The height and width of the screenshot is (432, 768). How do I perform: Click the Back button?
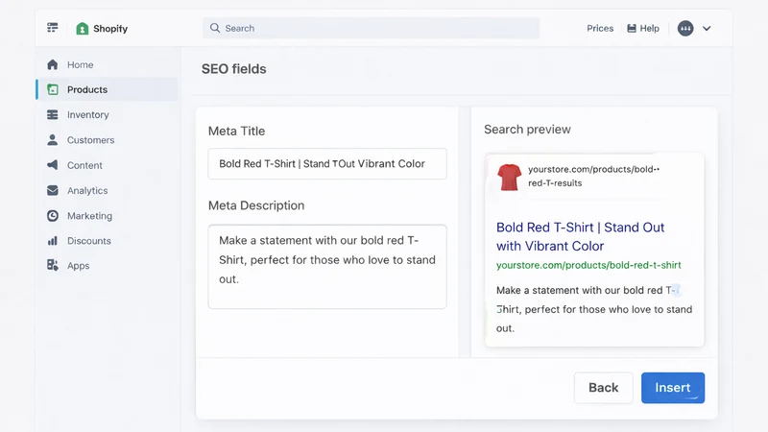pyautogui.click(x=604, y=388)
